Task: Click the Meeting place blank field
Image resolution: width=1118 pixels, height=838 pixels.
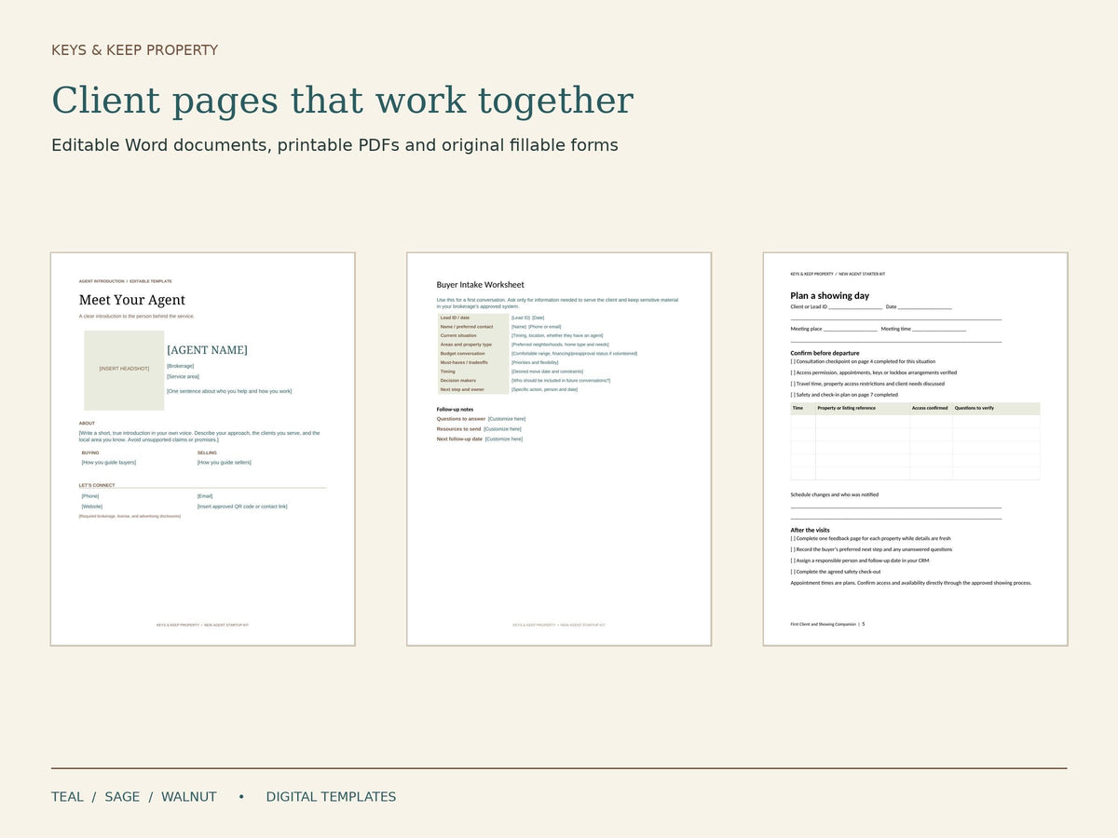Action: 850,329
